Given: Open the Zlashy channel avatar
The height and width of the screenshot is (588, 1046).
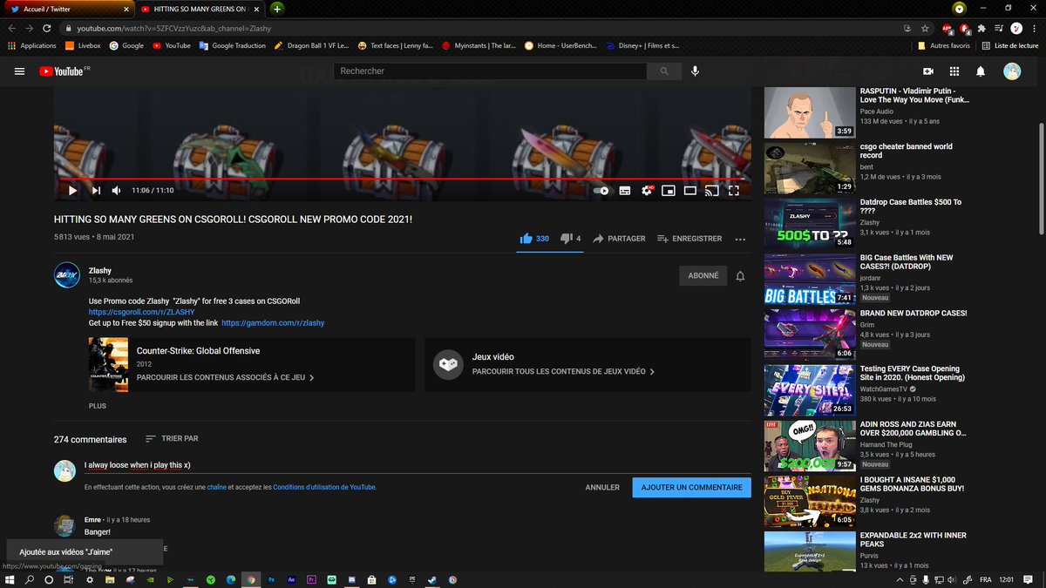Looking at the screenshot, I should pos(67,275).
